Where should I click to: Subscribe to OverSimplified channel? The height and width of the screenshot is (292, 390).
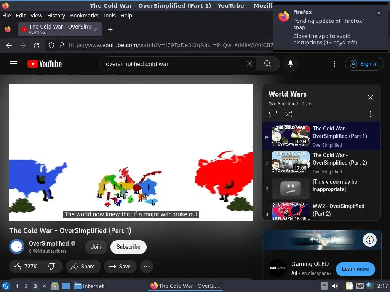pyautogui.click(x=128, y=247)
